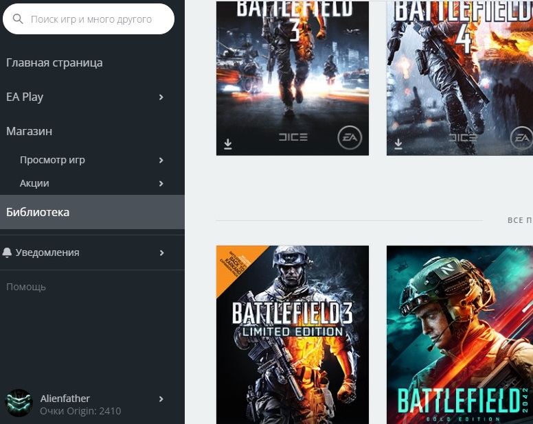Screen dimensions: 533x424
Task: Click the Alienfather profile avatar
Action: [x=19, y=403]
